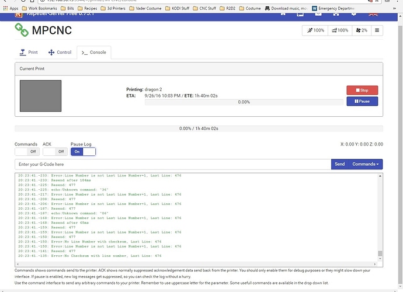Open the Chrome Apps shortcut
This screenshot has width=403, height=292.
pyautogui.click(x=11, y=9)
